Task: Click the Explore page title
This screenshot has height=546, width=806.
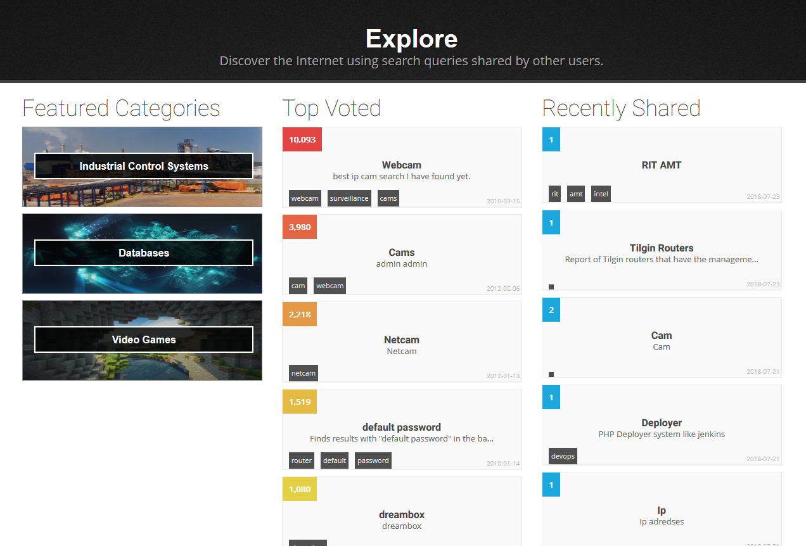Action: point(411,39)
